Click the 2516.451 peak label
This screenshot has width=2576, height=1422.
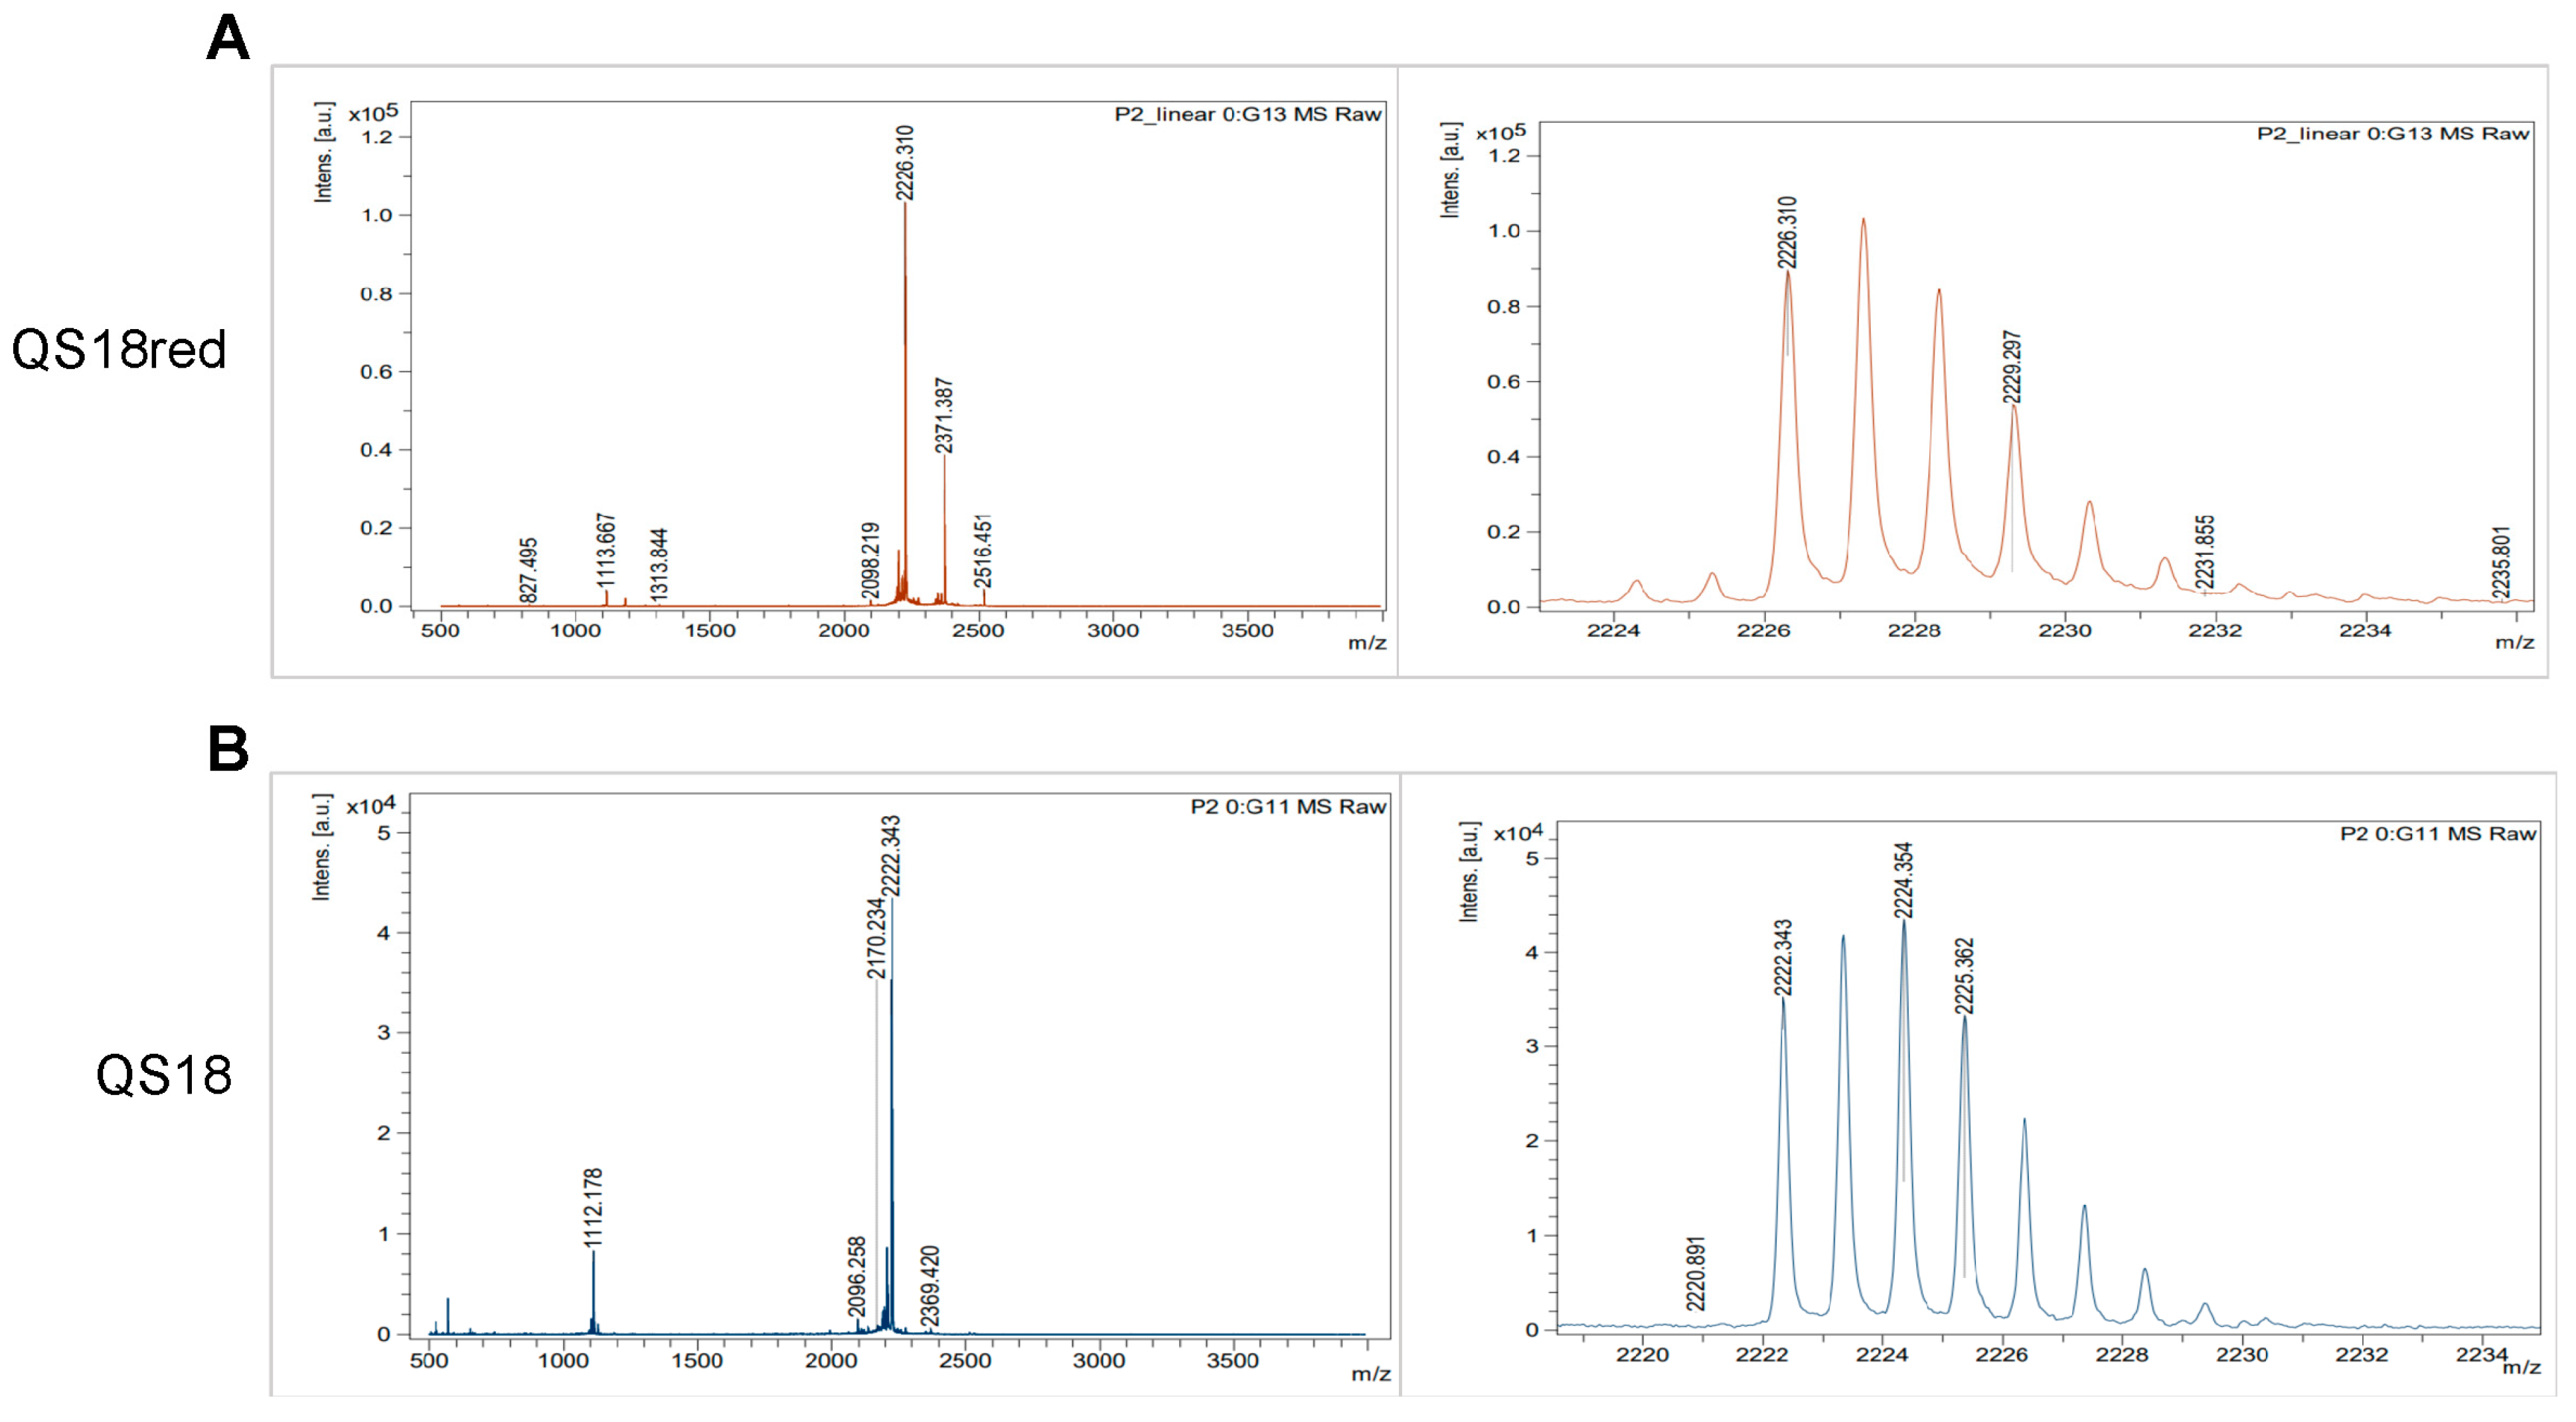click(983, 551)
